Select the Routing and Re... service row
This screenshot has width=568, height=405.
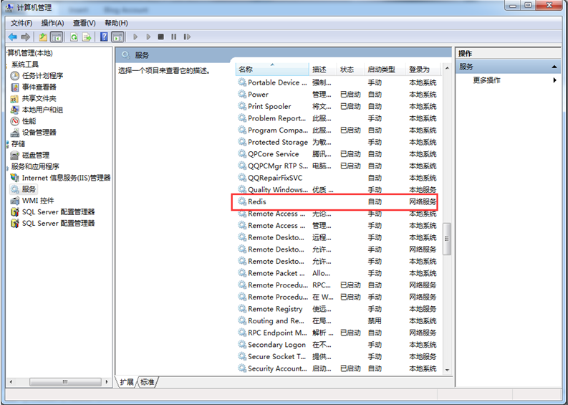pos(337,320)
